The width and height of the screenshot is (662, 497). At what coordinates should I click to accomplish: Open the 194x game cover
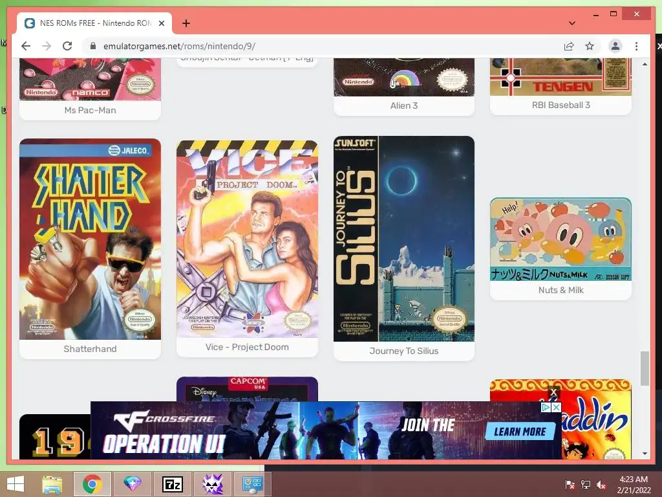point(55,437)
